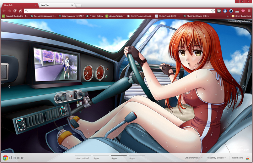Click the Web Store rainbow icon
Viewport: 253px width, 163px height.
coord(248,158)
